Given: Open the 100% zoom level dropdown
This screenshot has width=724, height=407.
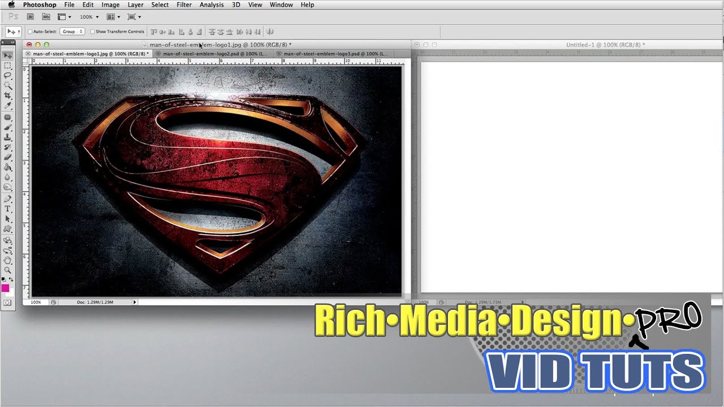Looking at the screenshot, I should coord(89,17).
